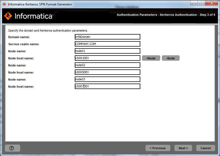220x156 pixels.
Task: Click the window title Informatica Kerberos SPN Format Generator
Action: (40, 4)
